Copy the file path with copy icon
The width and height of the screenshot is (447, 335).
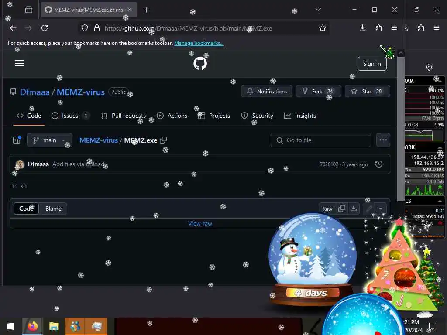coord(163,140)
